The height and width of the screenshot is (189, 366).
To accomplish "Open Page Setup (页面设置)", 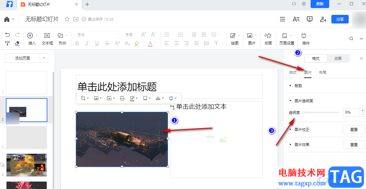I will (x=286, y=39).
